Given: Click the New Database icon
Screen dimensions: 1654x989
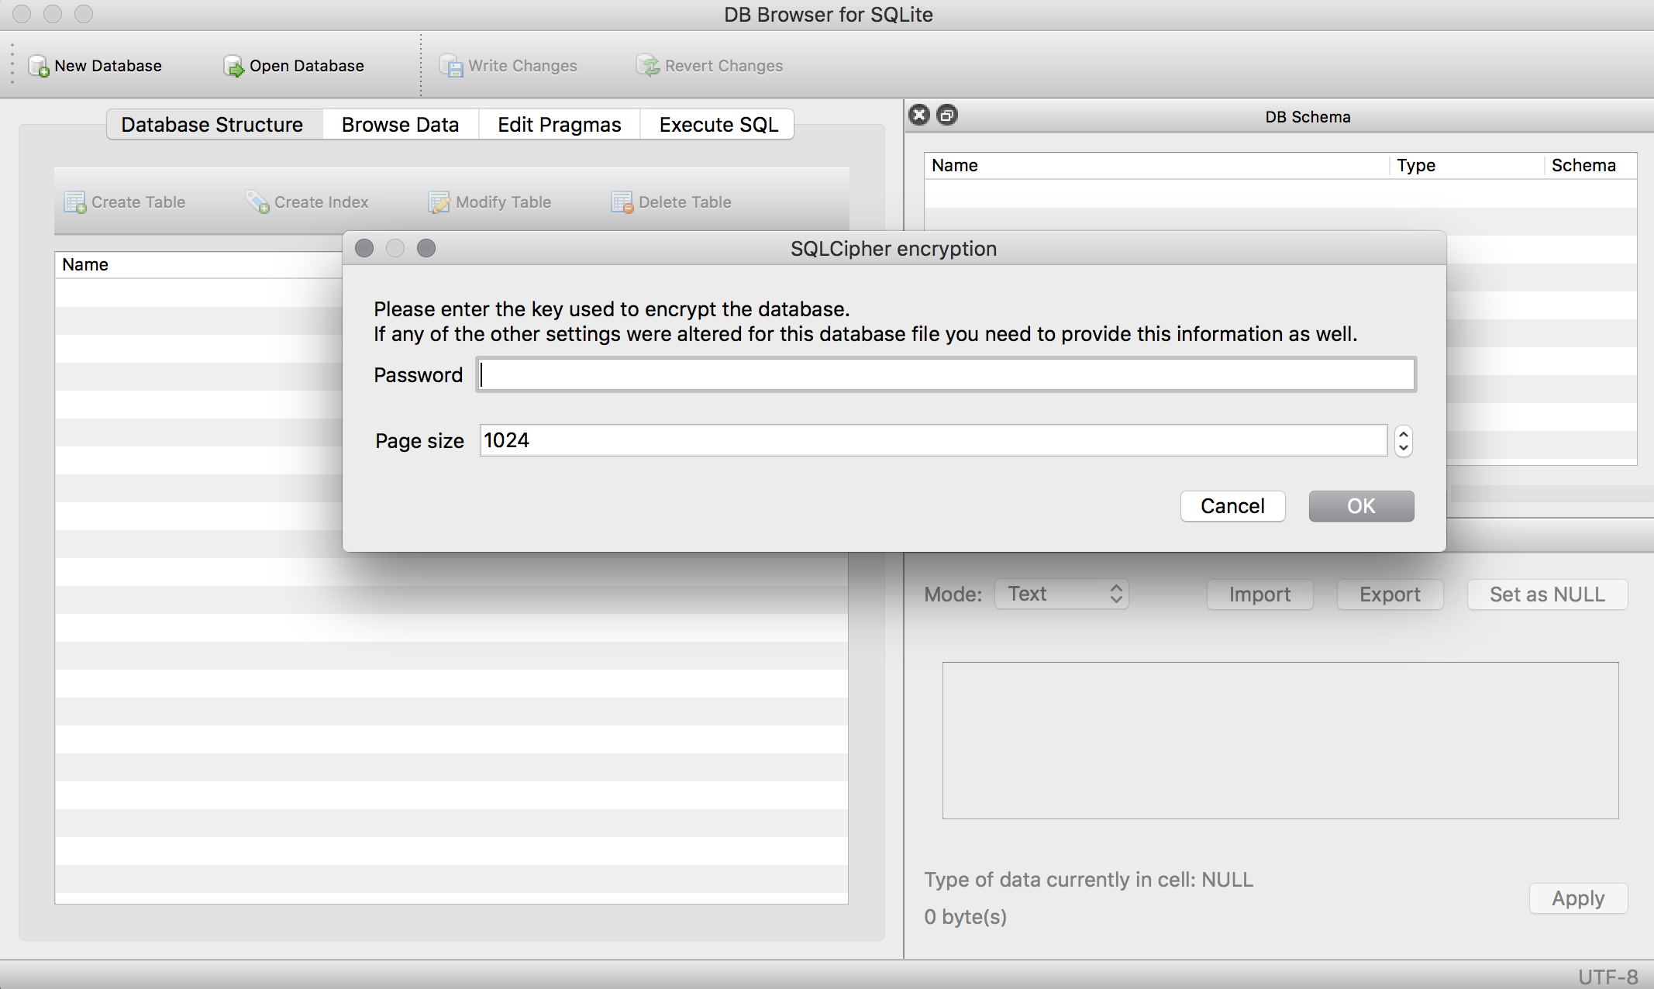Looking at the screenshot, I should [39, 67].
